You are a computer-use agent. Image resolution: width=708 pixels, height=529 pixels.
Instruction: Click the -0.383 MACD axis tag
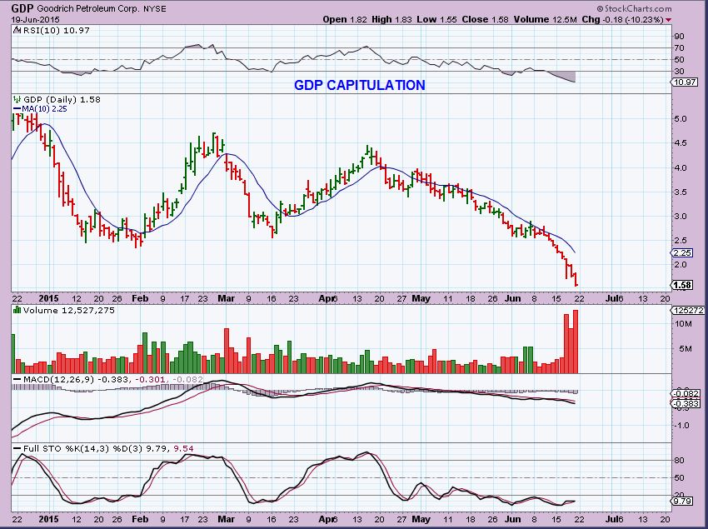(x=686, y=403)
